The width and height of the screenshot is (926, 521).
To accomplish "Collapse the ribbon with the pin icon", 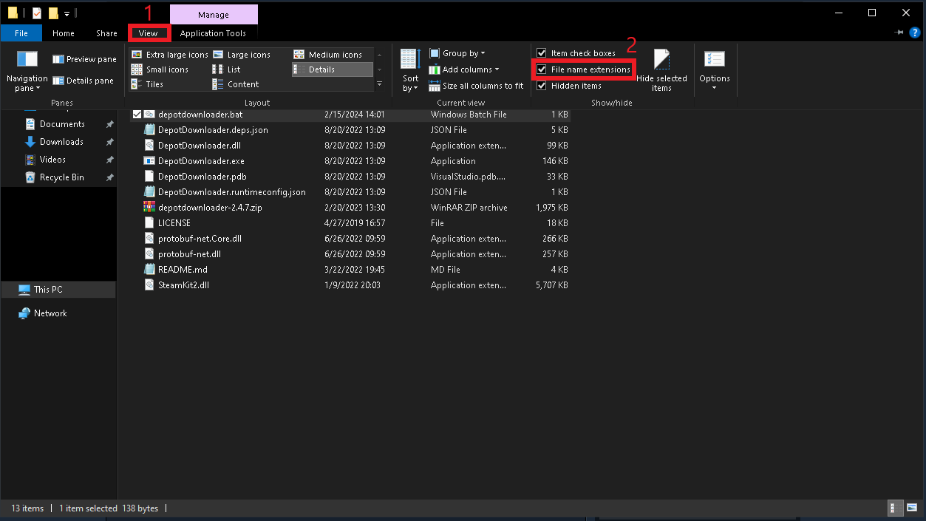I will point(899,33).
